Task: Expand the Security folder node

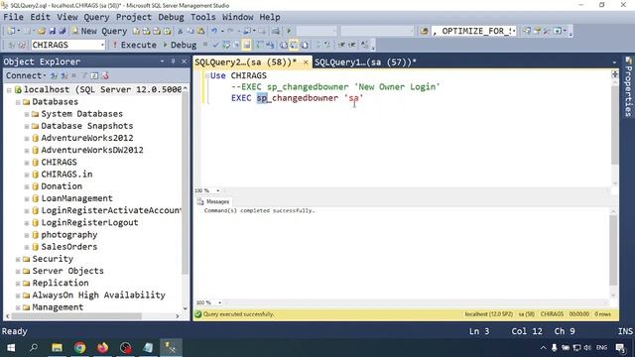Action: (x=18, y=259)
